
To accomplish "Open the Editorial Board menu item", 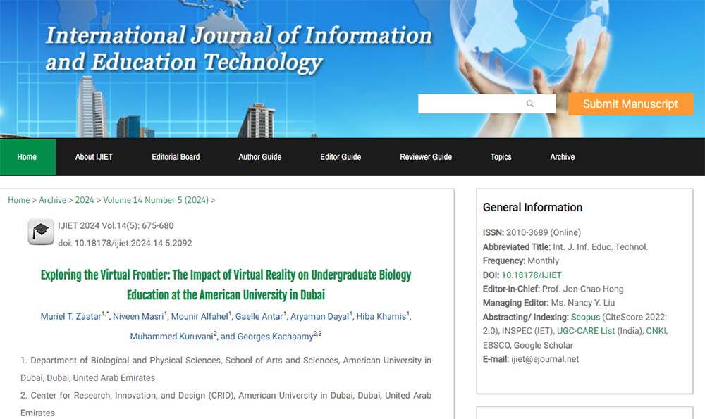I will [176, 157].
